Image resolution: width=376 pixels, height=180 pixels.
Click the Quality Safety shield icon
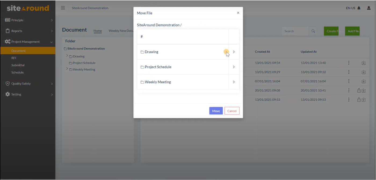pyautogui.click(x=7, y=84)
